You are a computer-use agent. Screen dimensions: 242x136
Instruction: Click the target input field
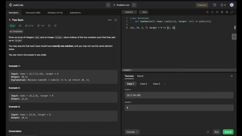(x=179, y=108)
